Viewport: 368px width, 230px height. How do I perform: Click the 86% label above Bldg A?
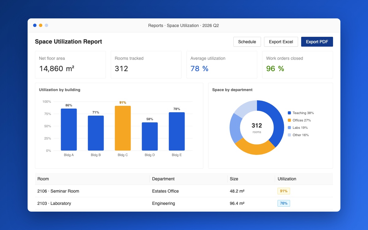point(69,105)
